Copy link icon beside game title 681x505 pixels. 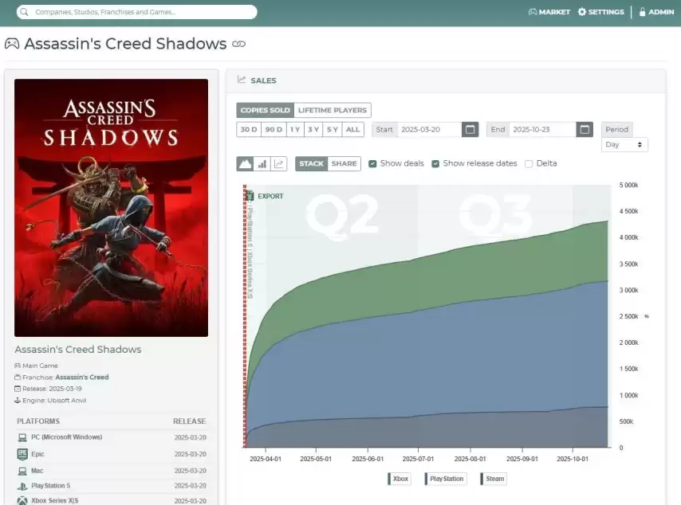point(239,44)
